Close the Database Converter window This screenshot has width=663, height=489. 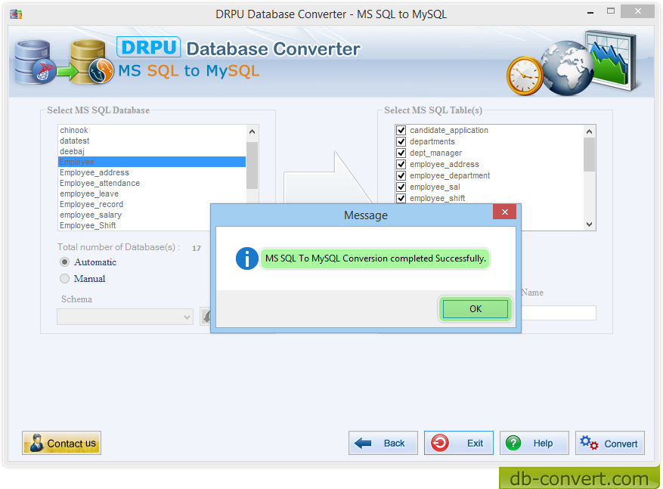tap(637, 11)
